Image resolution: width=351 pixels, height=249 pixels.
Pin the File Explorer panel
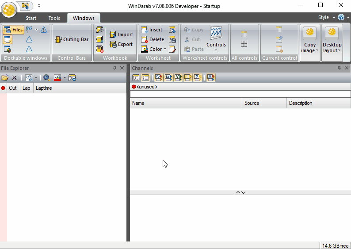[114, 68]
